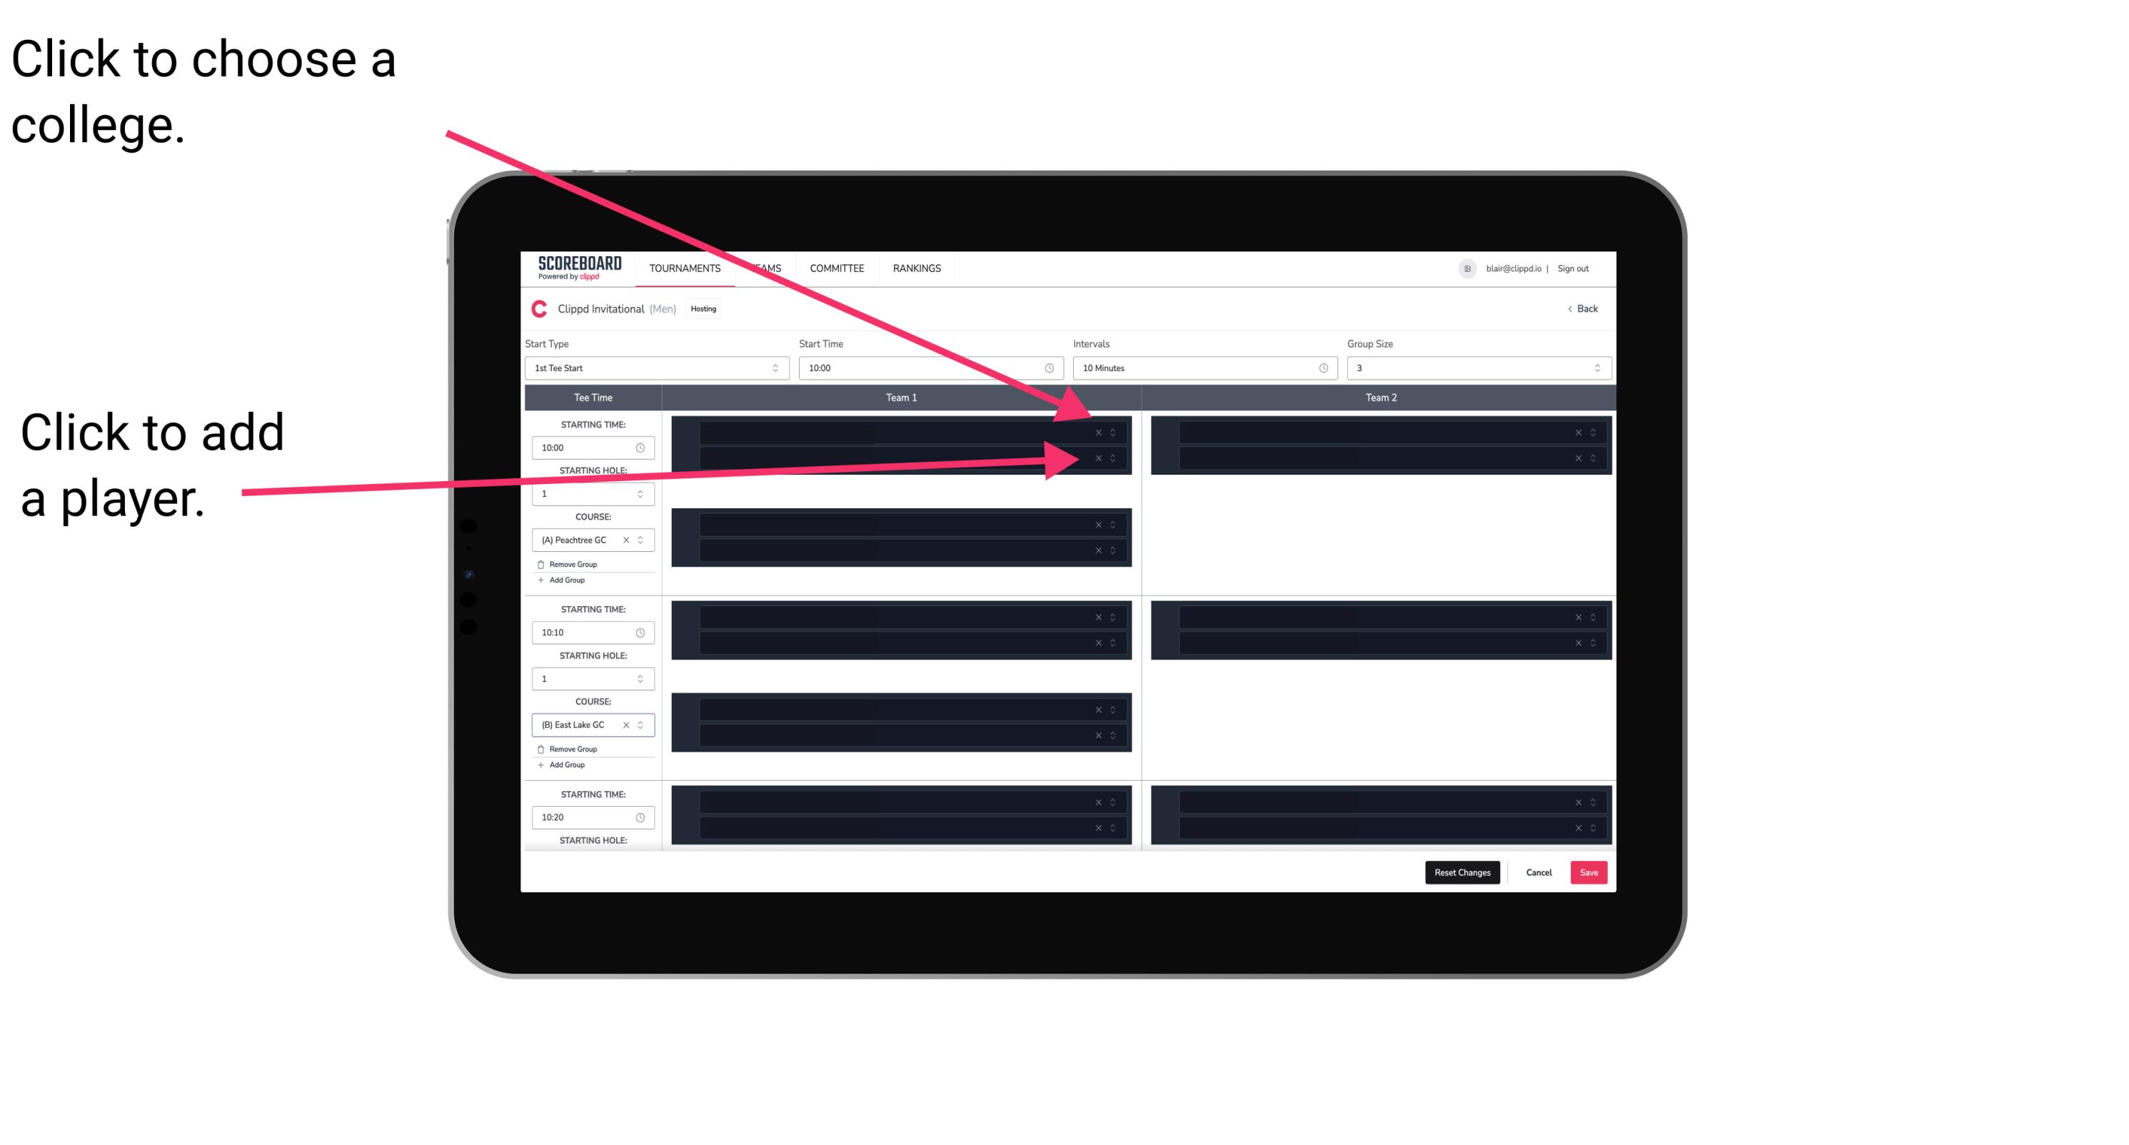This screenshot has width=2129, height=1145.
Task: Click X on Peachtree GC course tag
Action: coord(632,540)
